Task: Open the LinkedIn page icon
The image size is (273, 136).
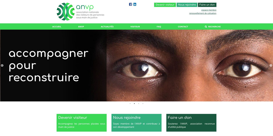Action: click(x=135, y=4)
